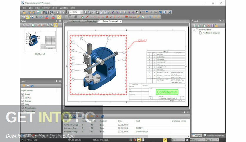
Task: Toggle the Annotation layer checkbox
Action: pos(23,108)
